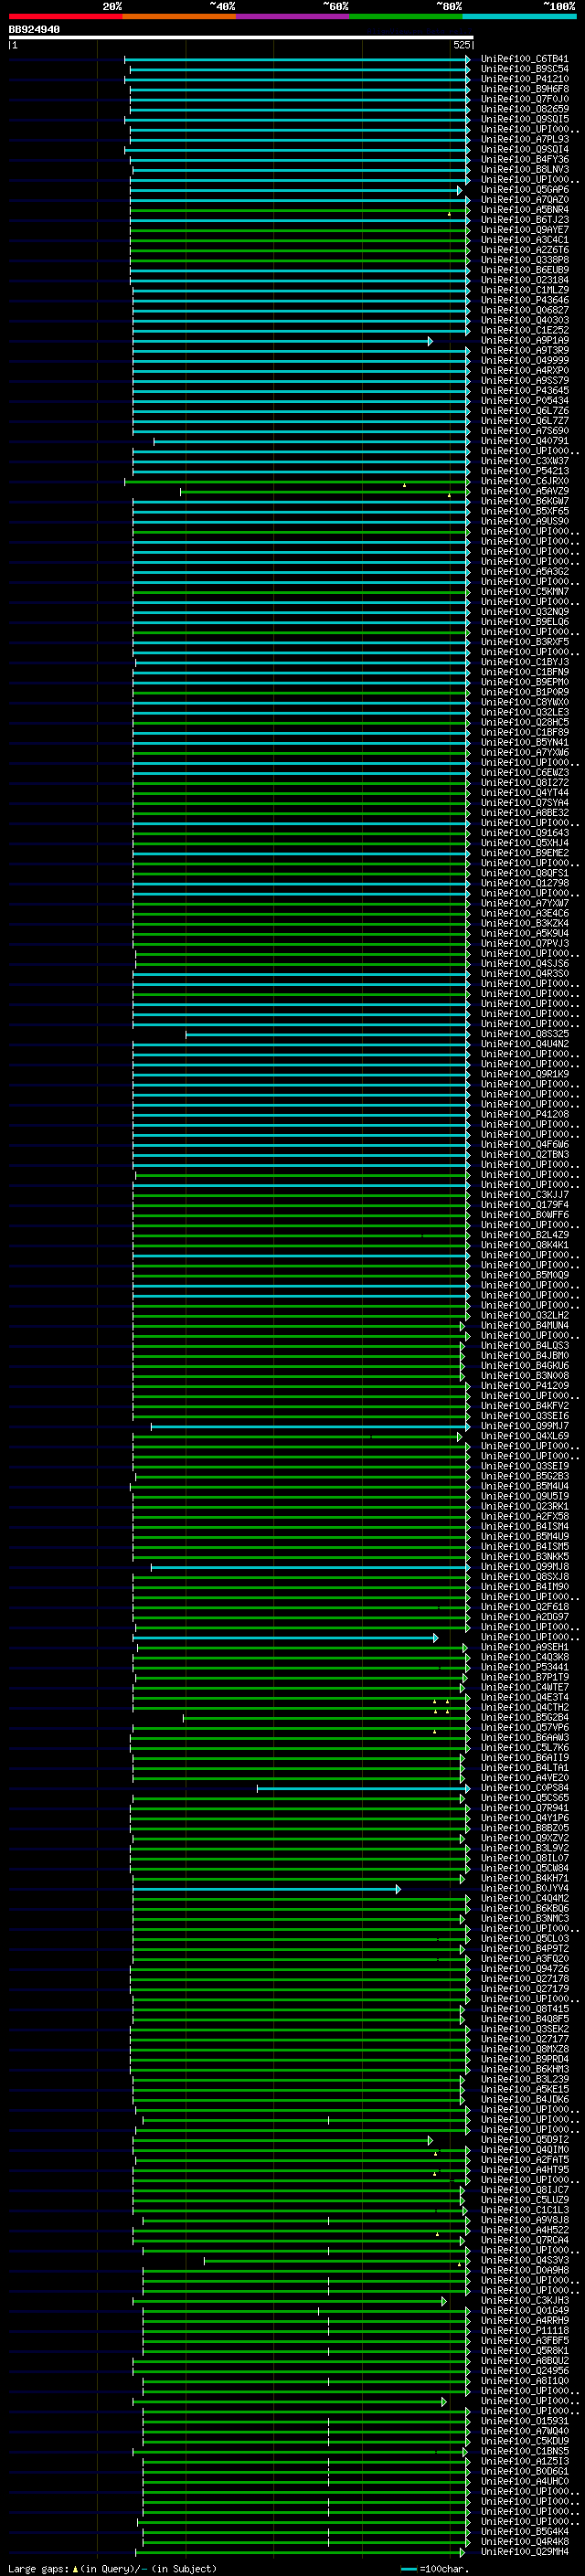Select the UniRef100_Q4S3V3 label
This screenshot has width=585, height=2576.
click(525, 2260)
